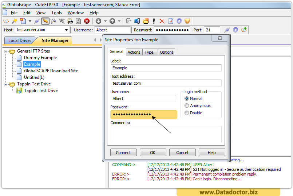The height and width of the screenshot is (196, 293).
Task: Switch to the Actions tab
Action: click(134, 52)
